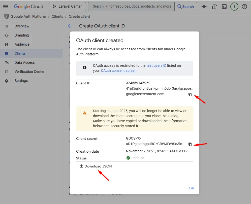
Task: Copy the Client secret value
Action: coord(190,144)
